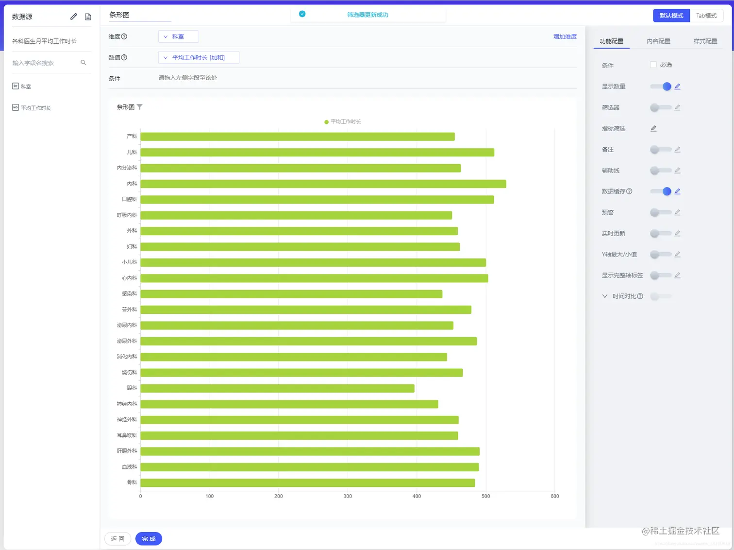The image size is (734, 550).
Task: Click the help icon next to 数据缓存
Action: tap(630, 191)
